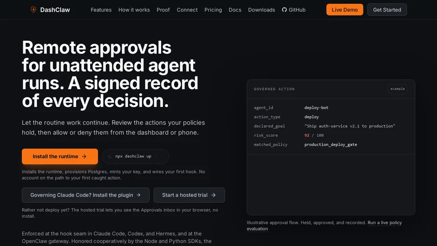The width and height of the screenshot is (437, 246).
Task: Click the "Let the routine work continue" paragraph
Action: tap(113, 127)
